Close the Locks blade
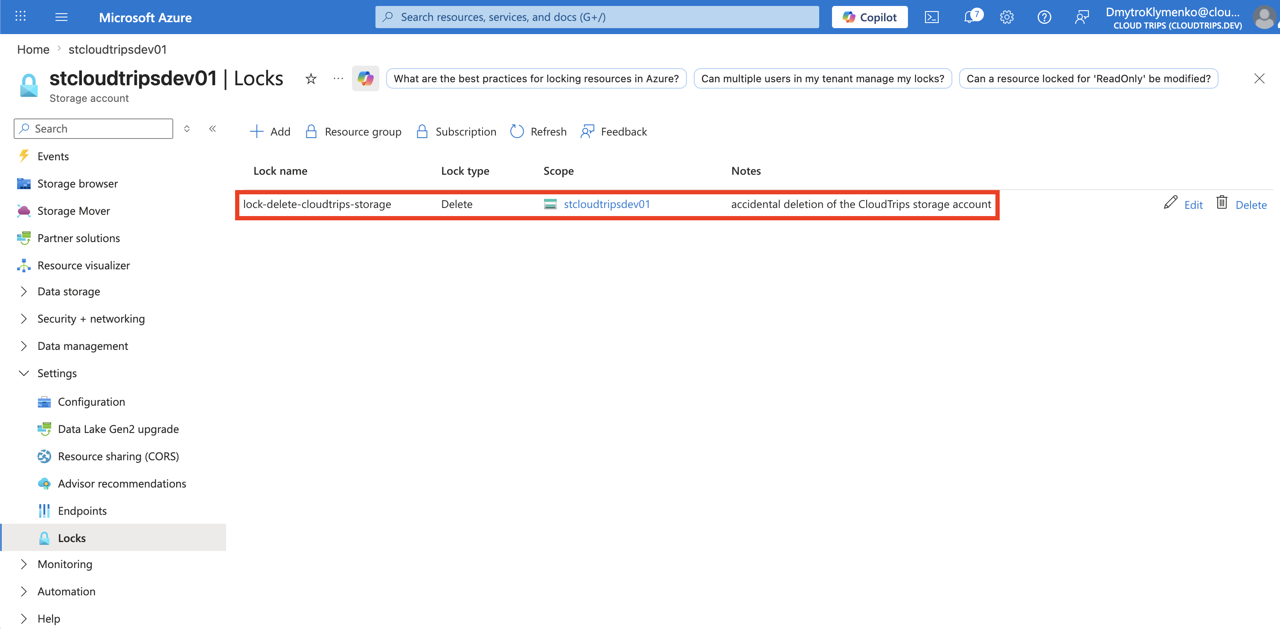This screenshot has height=629, width=1280. (x=1259, y=78)
